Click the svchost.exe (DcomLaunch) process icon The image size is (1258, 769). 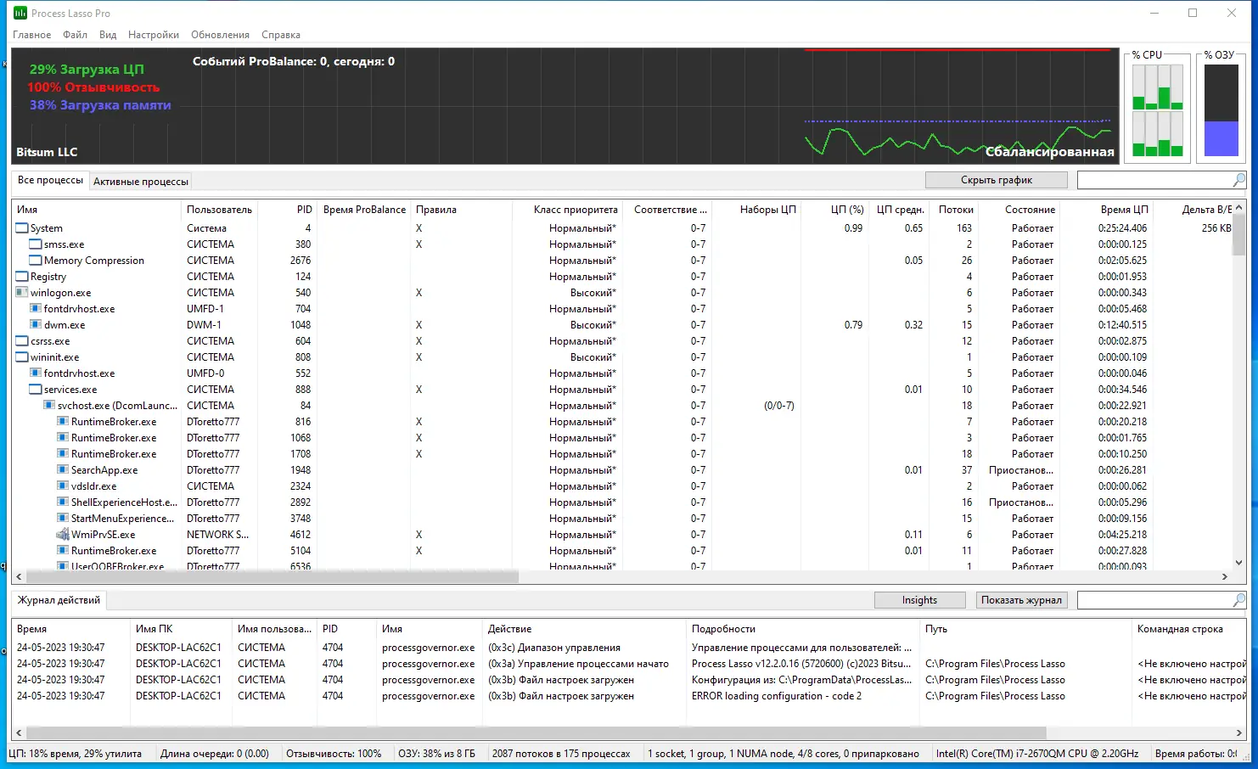(49, 406)
